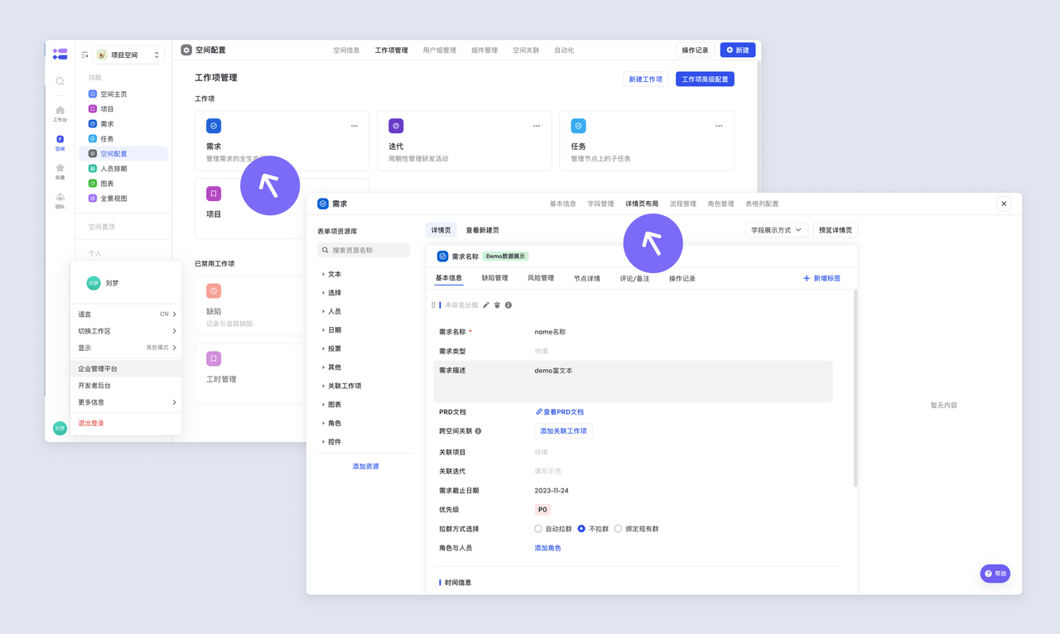
Task: Delete group using the trash icon
Action: [x=497, y=305]
